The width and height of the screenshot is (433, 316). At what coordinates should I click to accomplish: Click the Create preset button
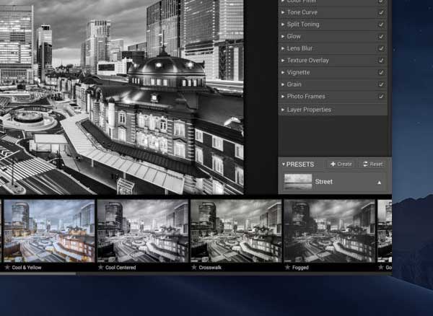coord(341,164)
